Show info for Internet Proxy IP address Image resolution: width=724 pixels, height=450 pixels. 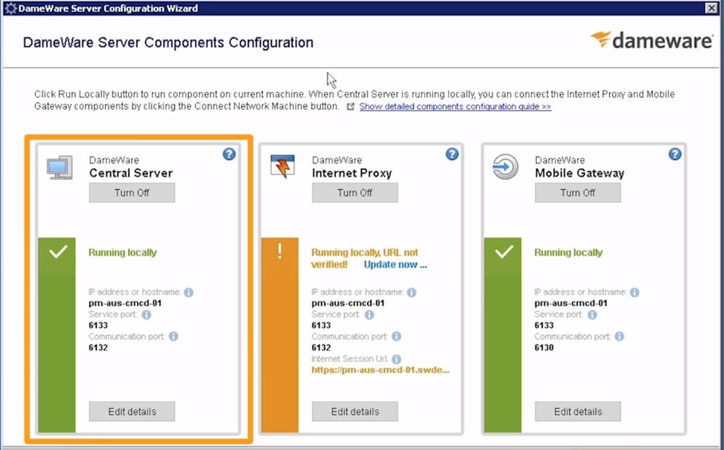coord(411,293)
